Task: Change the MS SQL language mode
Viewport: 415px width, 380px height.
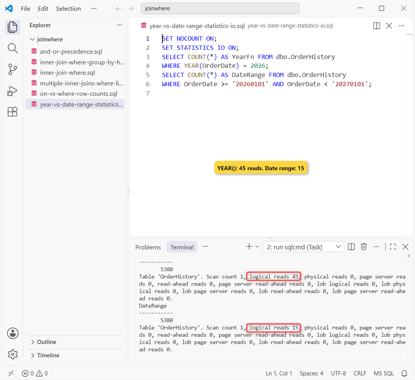Action: tap(384, 373)
